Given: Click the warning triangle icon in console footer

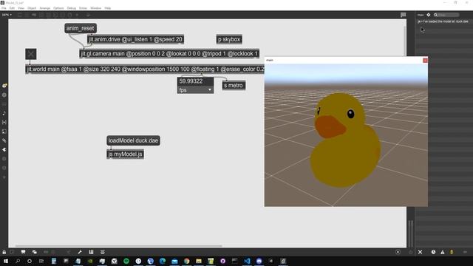Looking at the screenshot, I should tap(443, 252).
